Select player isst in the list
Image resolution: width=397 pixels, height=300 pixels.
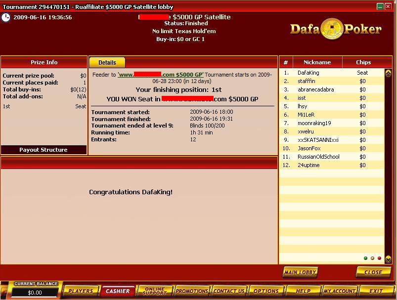coord(332,98)
